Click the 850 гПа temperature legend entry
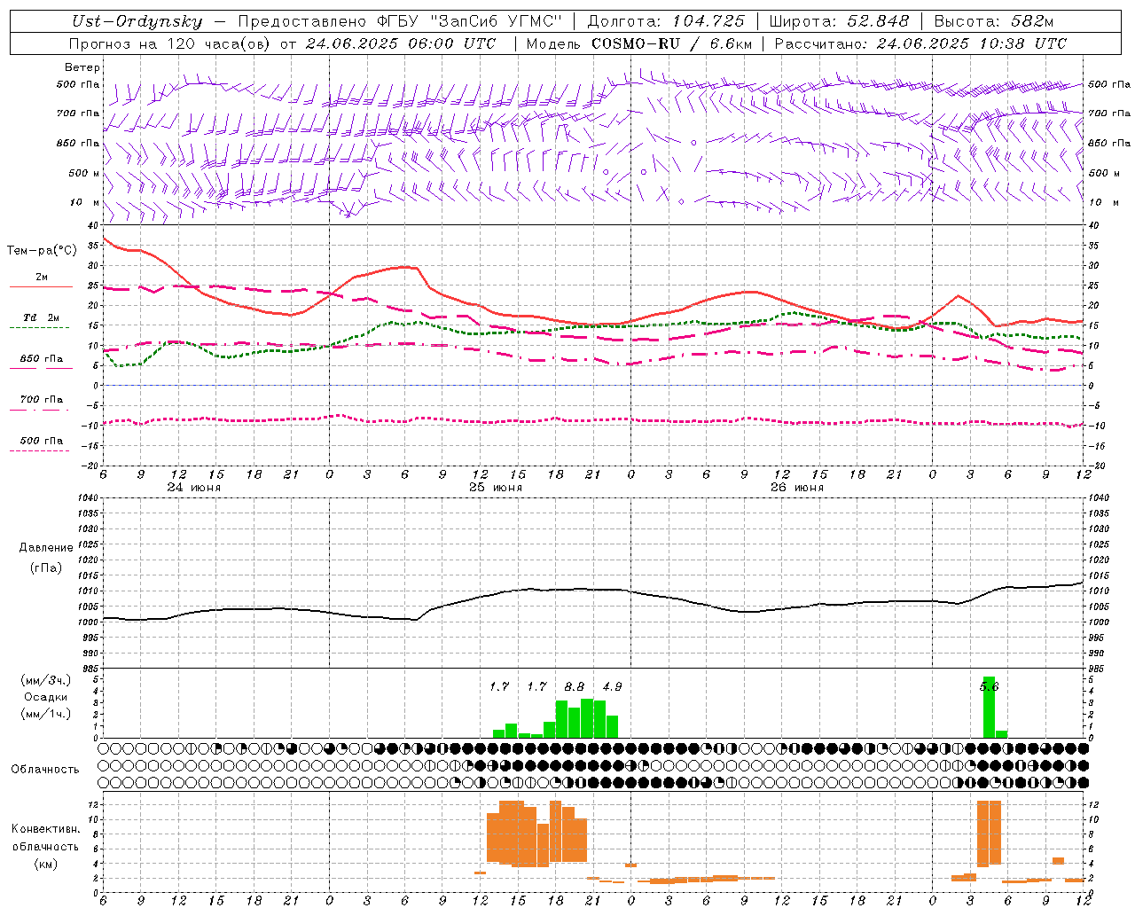1135x908 pixels. pyautogui.click(x=41, y=359)
